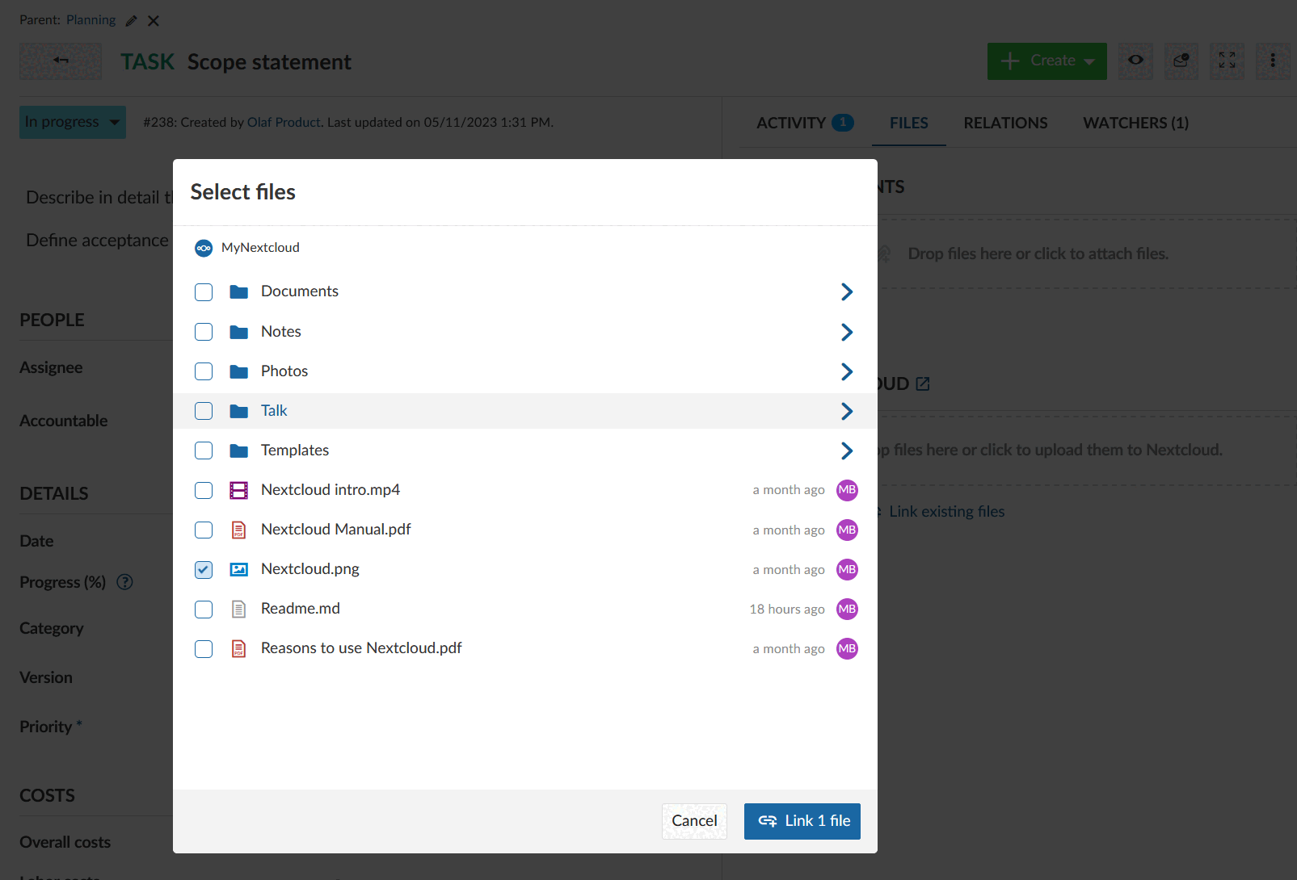Viewport: 1297px width, 880px height.
Task: Click the video icon beside Nextcloud intro.mp4
Action: [x=239, y=490]
